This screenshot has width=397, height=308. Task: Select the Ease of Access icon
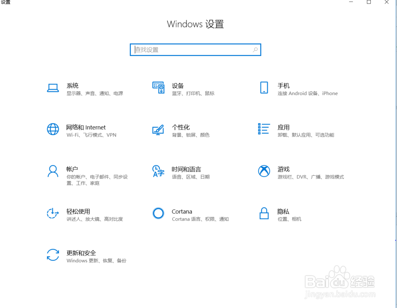[x=53, y=214]
